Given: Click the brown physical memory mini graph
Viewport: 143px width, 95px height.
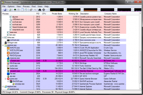Looking at the screenshot, I should point(90,10).
